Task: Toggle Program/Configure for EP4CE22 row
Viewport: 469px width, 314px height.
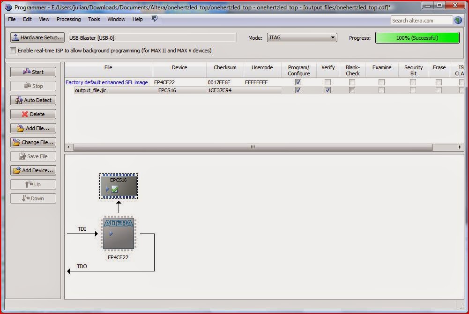Action: pos(298,82)
